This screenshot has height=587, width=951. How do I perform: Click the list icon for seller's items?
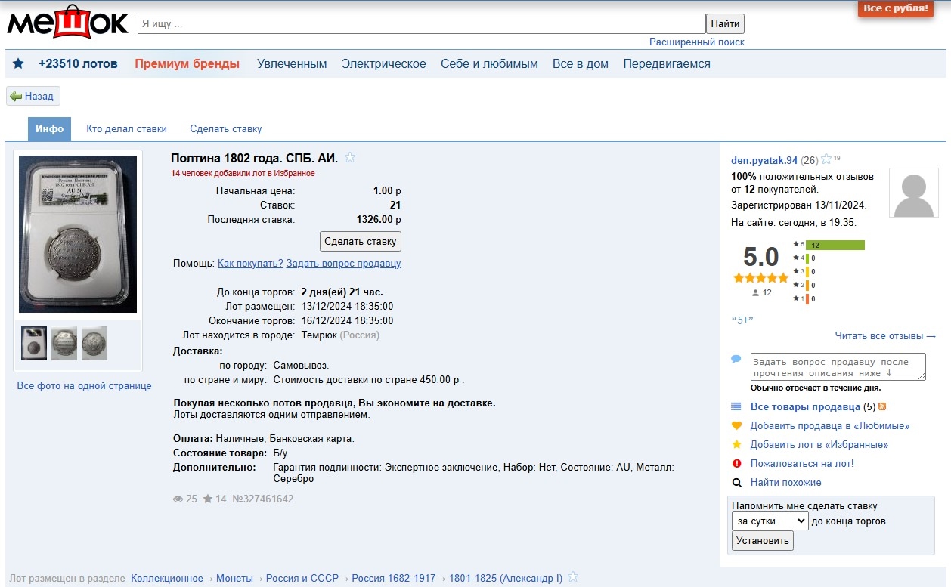click(x=736, y=407)
